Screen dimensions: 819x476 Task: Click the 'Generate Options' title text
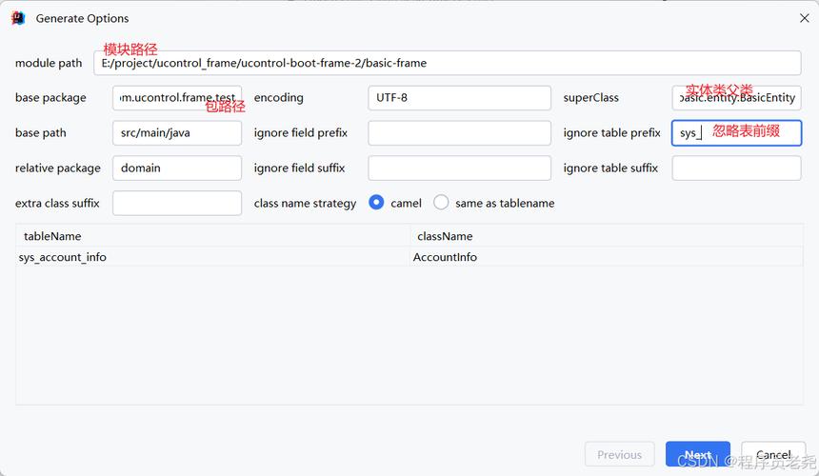[82, 18]
